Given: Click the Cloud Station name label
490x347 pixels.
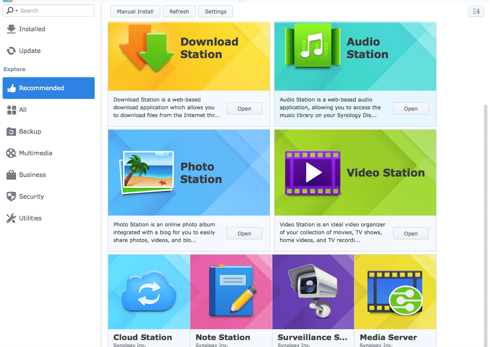Looking at the screenshot, I should tap(142, 337).
